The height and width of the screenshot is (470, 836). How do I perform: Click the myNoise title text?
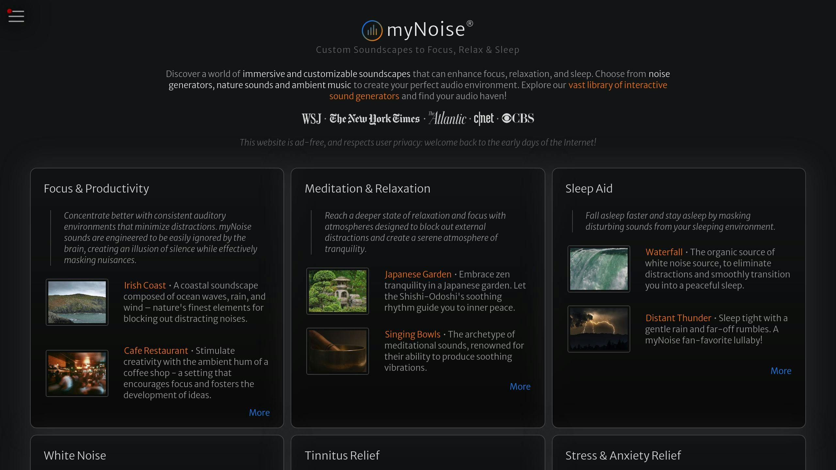point(426,29)
